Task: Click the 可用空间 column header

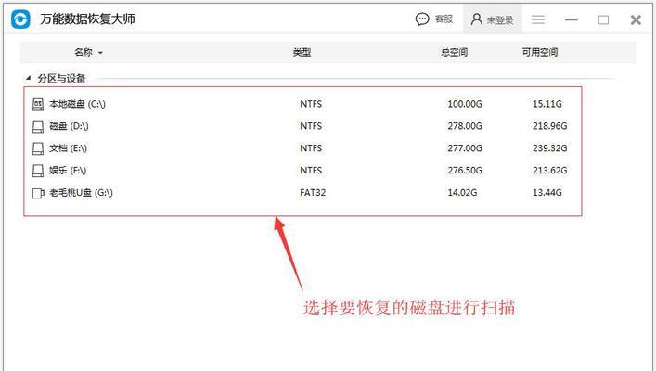Action: [540, 52]
